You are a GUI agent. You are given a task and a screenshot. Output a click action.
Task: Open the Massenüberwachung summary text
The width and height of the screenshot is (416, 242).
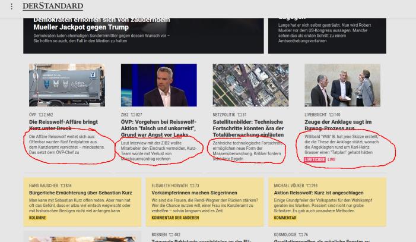[x=247, y=151]
